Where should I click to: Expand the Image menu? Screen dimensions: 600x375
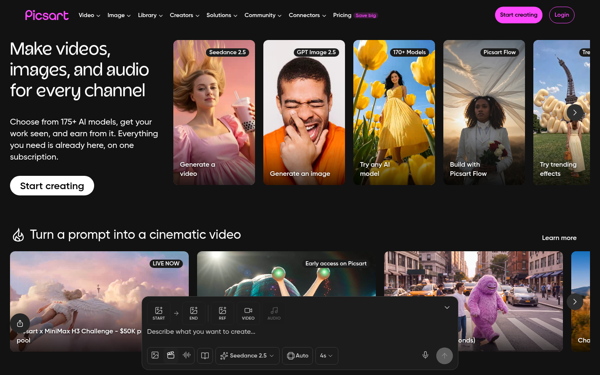coord(119,15)
